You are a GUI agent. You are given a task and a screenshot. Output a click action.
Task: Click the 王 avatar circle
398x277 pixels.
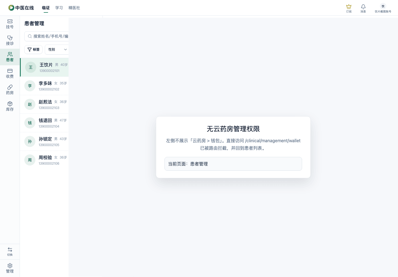pos(31,67)
